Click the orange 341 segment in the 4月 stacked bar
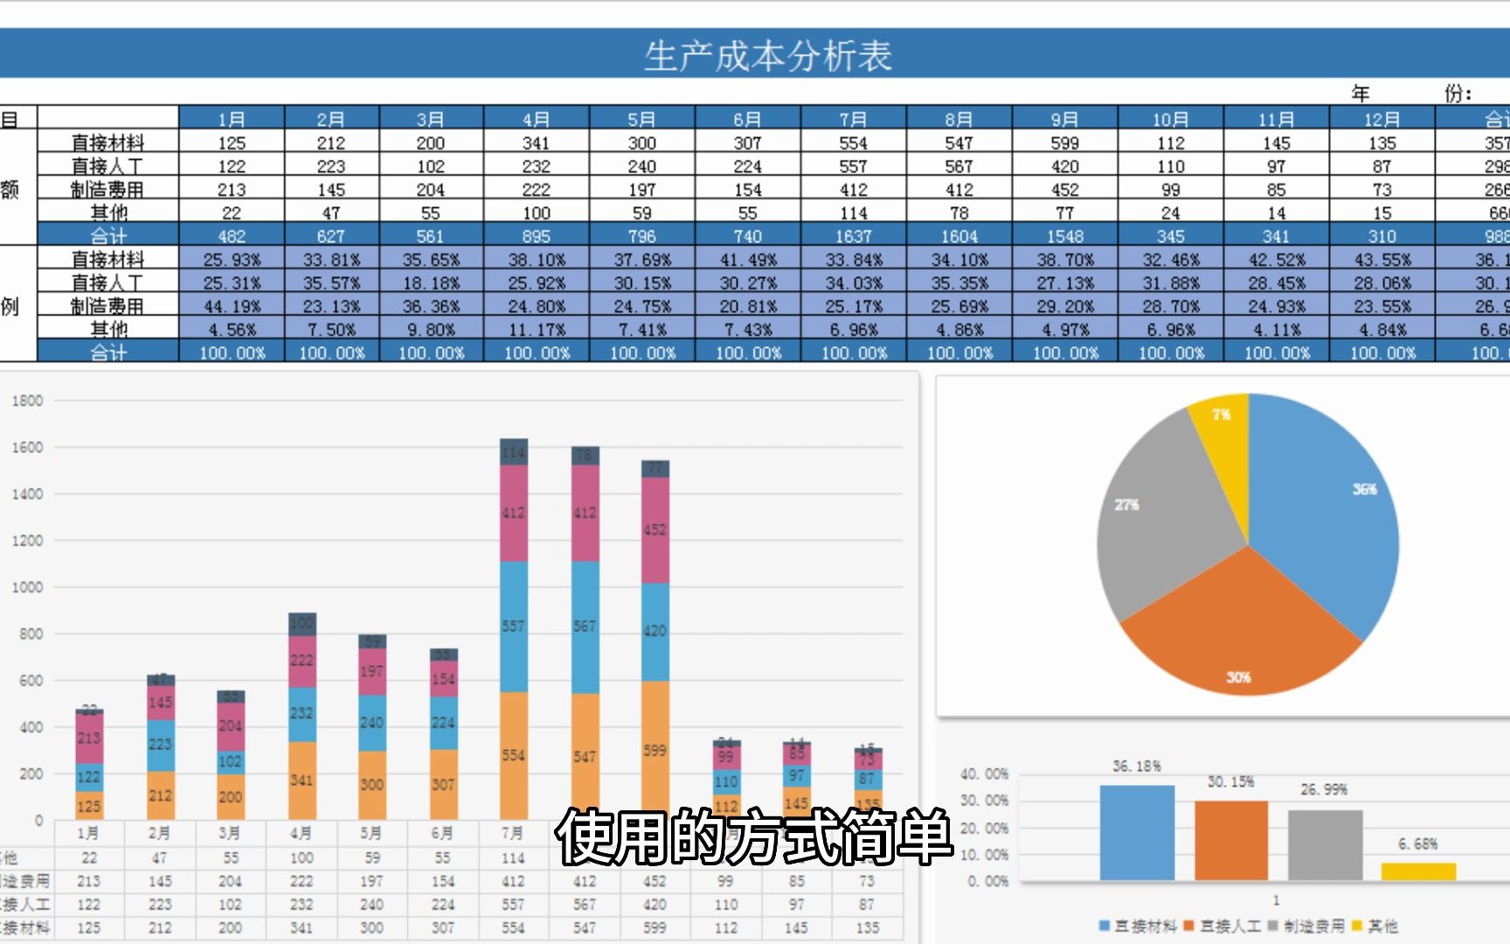Screen dimensions: 1510x944 (x=301, y=780)
